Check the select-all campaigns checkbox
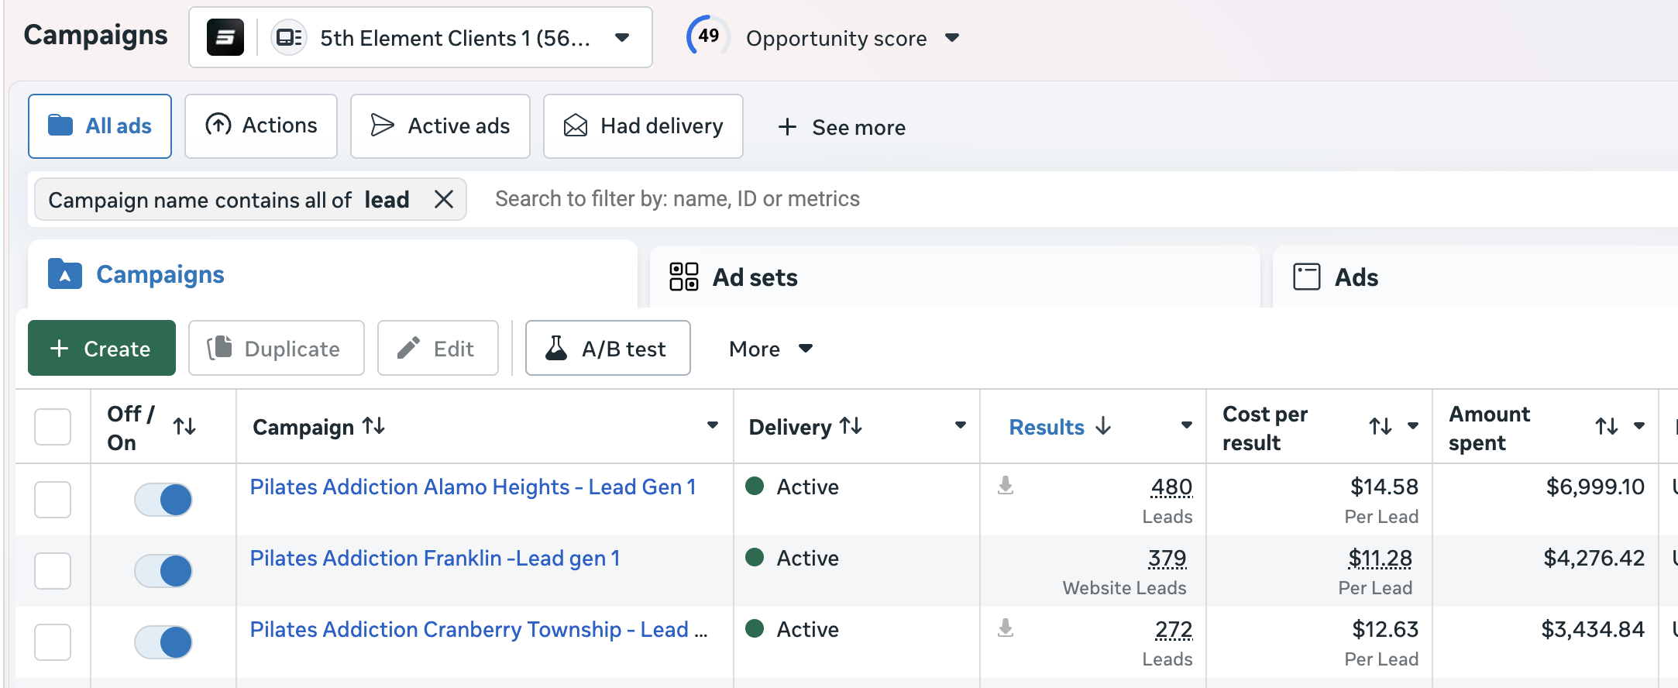The image size is (1678, 688). (x=53, y=427)
